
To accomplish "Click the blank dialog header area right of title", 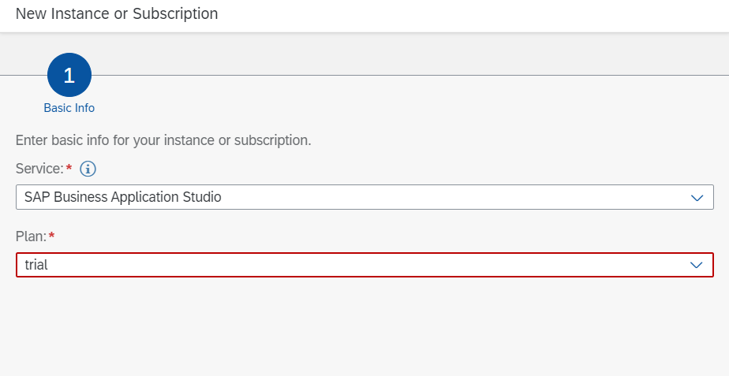I will click(x=473, y=14).
